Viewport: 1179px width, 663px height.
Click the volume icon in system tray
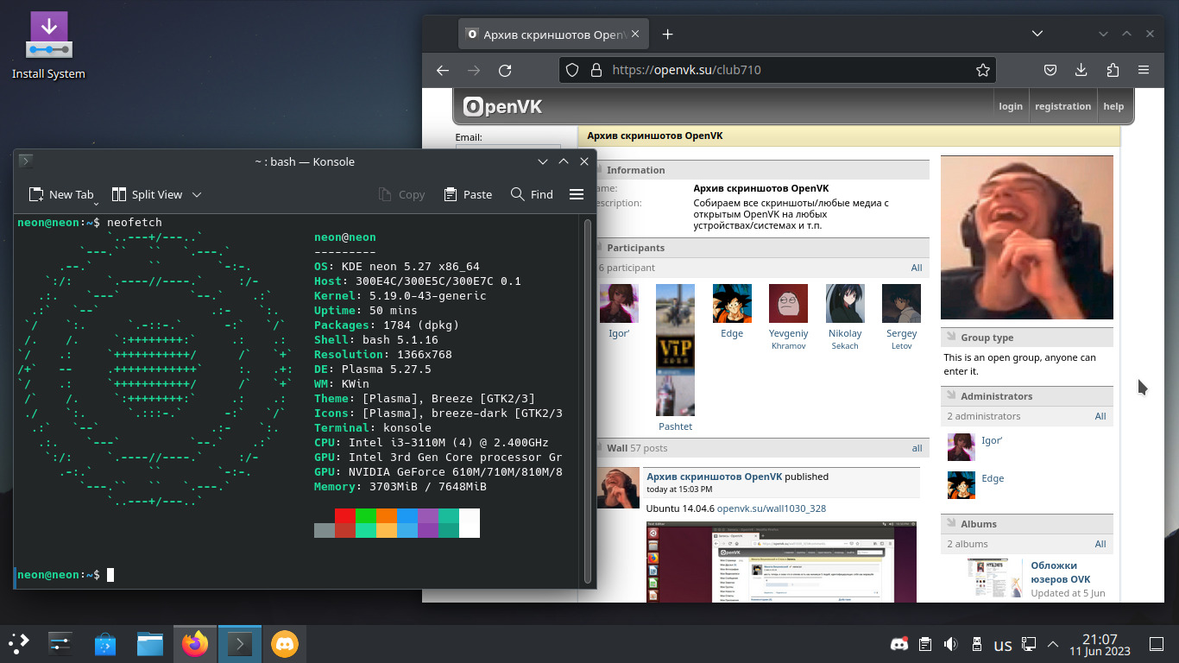click(950, 644)
